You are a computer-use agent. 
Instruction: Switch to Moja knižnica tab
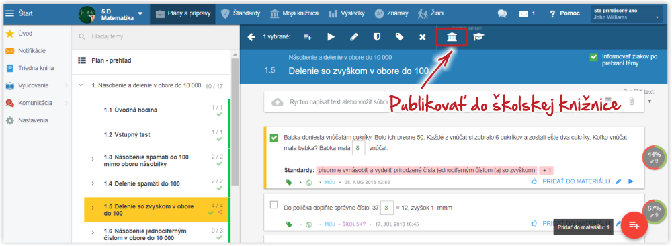(294, 13)
